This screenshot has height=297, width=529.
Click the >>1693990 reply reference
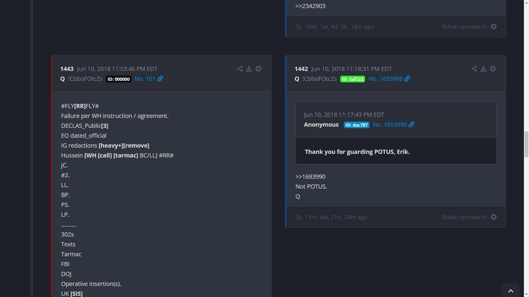coord(310,177)
